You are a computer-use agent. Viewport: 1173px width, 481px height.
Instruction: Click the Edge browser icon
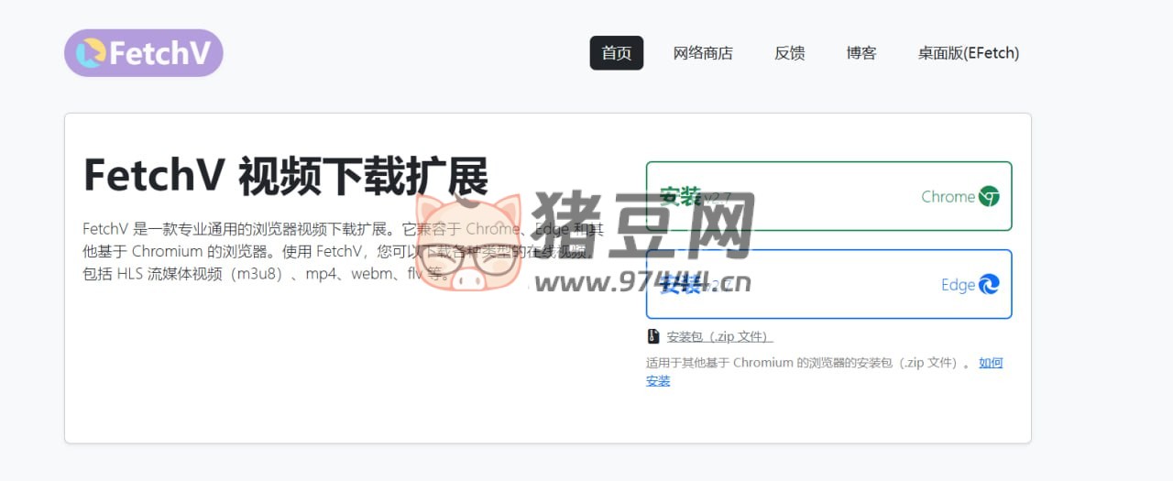989,285
